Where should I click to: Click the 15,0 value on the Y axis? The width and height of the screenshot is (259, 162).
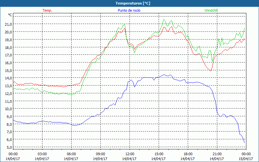[9, 71]
